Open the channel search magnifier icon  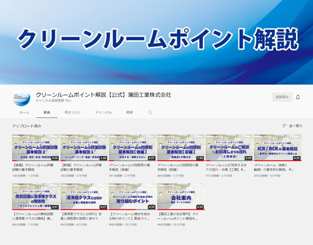tap(150, 112)
